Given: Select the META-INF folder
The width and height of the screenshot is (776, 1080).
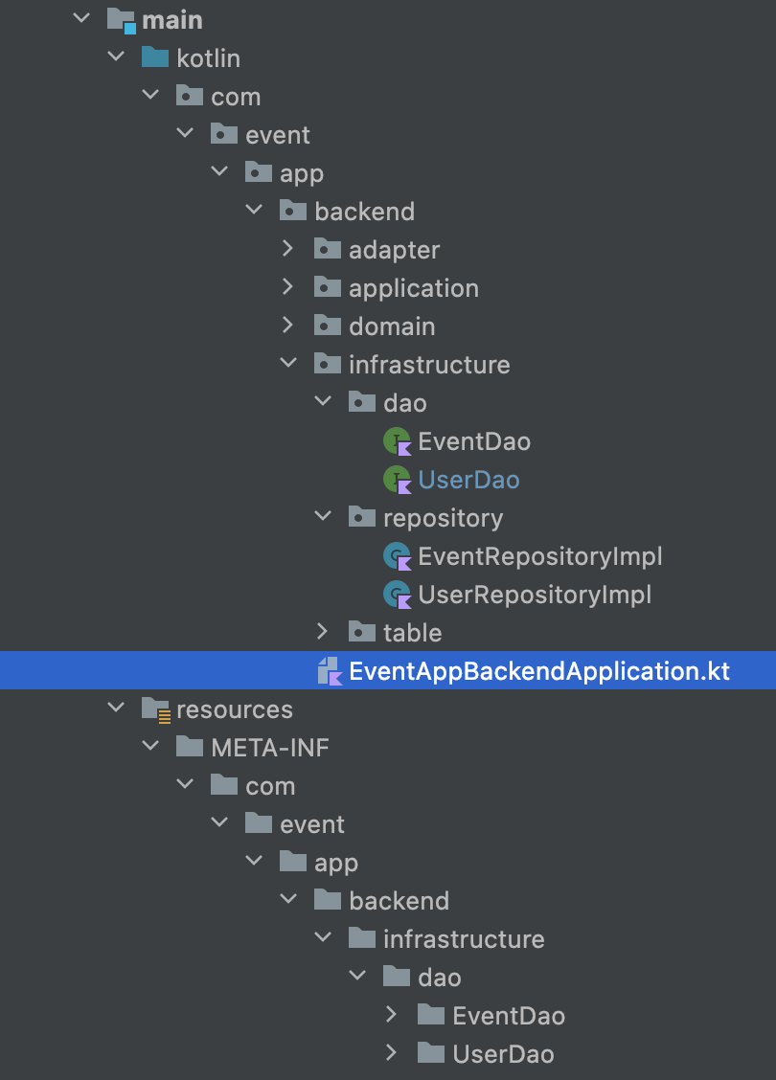Looking at the screenshot, I should click(x=269, y=748).
